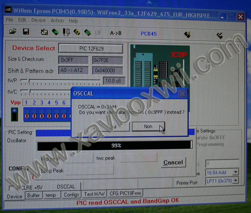Click the tWP slider handle

pos(29,80)
